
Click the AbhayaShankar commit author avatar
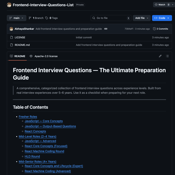(11, 29)
